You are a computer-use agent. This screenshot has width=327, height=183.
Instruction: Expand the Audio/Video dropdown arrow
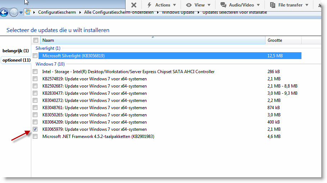(258, 5)
